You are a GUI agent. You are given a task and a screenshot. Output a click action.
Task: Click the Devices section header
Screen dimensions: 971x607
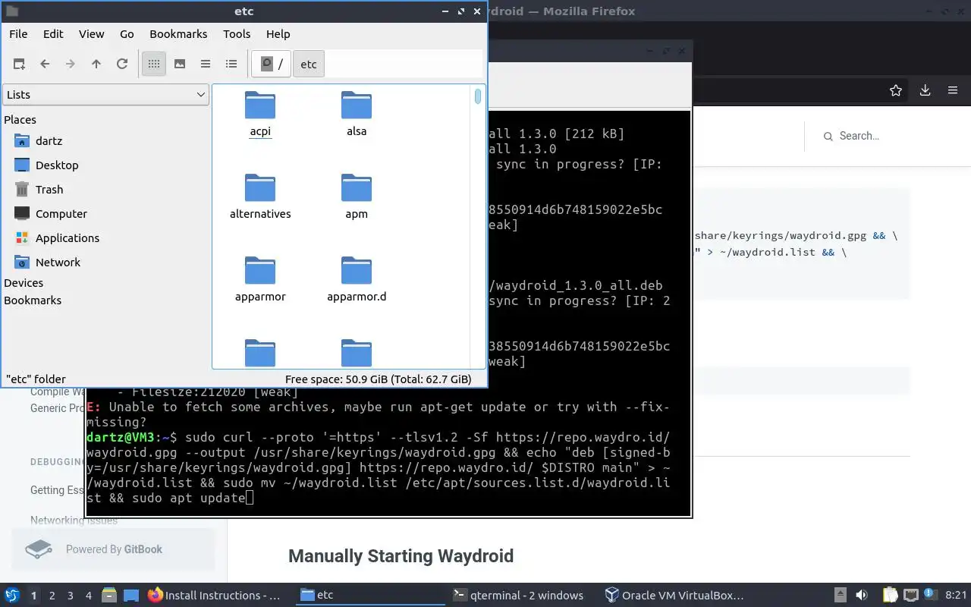tap(24, 283)
